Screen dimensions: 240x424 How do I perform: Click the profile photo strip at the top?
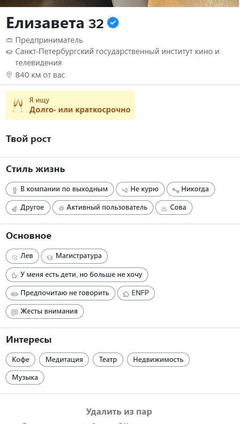coord(120,3)
